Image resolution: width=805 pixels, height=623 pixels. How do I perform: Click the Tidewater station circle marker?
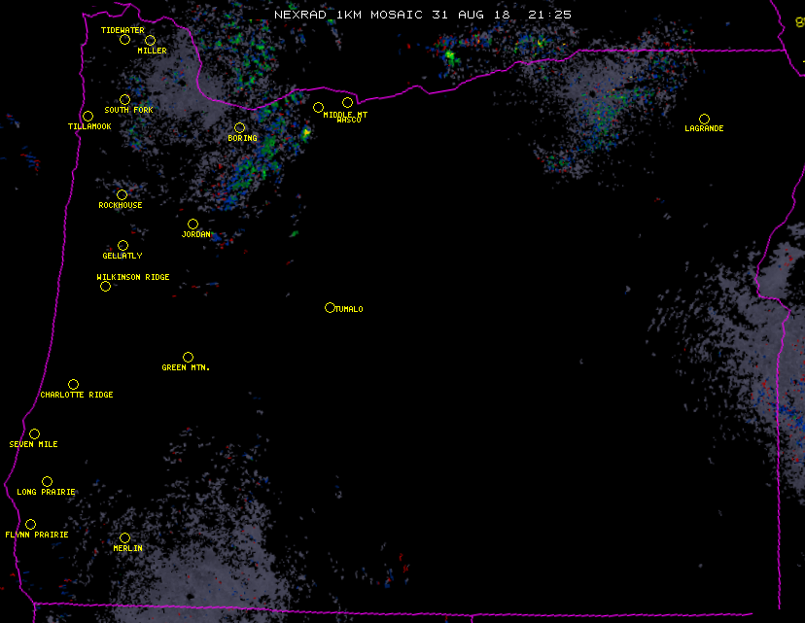[x=124, y=40]
